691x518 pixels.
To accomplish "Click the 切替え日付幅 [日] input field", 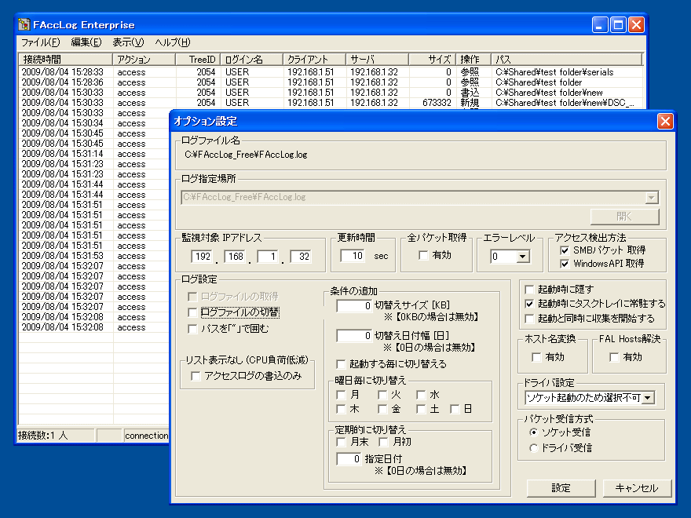I will coord(354,336).
